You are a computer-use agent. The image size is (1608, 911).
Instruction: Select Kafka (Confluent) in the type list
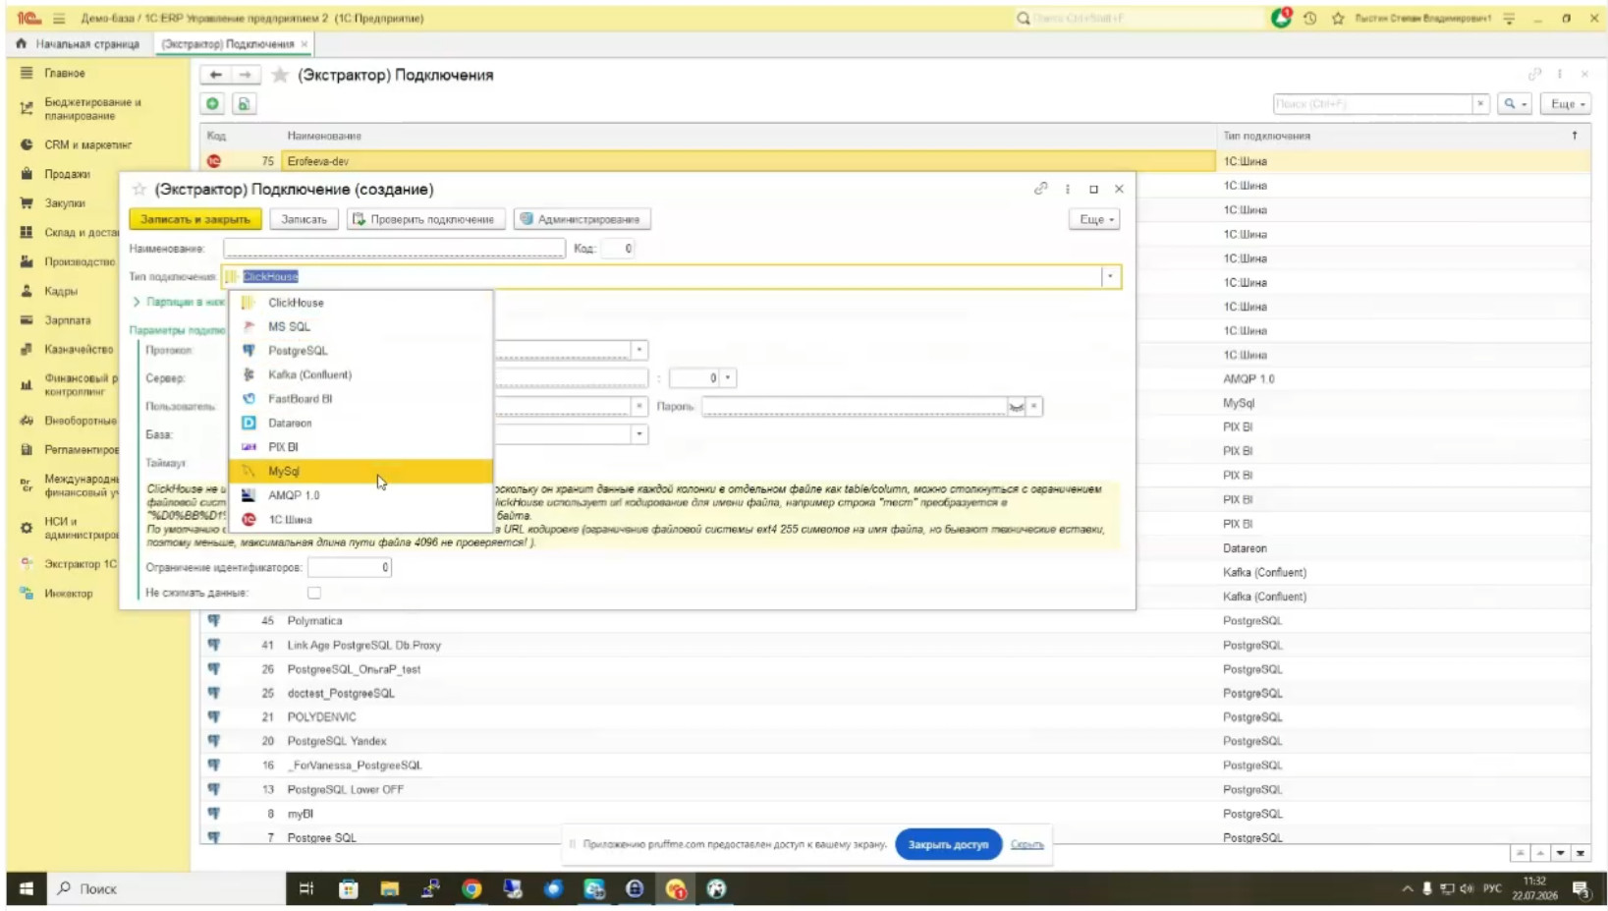click(360, 374)
